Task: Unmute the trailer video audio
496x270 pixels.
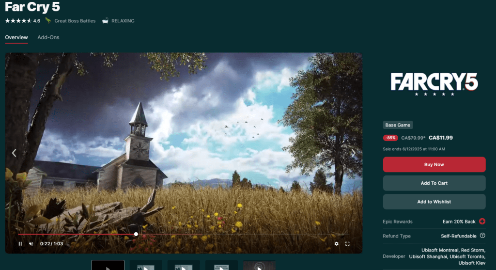Action: 31,244
